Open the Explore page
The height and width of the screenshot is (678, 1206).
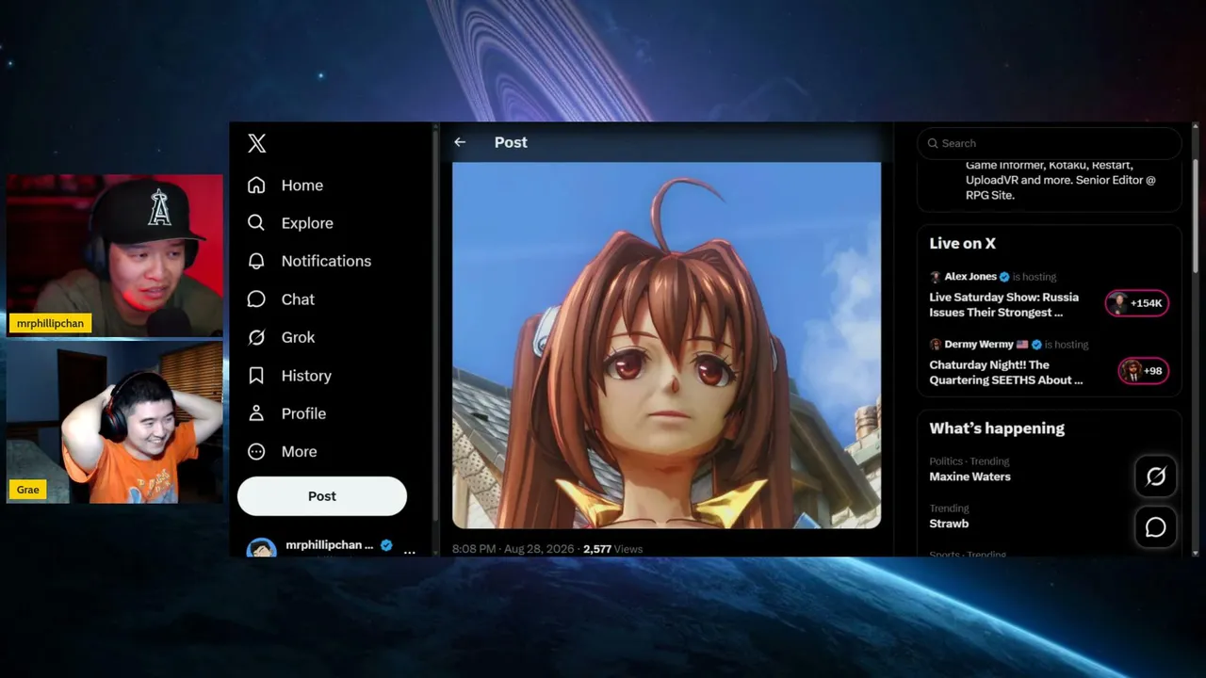click(x=290, y=223)
